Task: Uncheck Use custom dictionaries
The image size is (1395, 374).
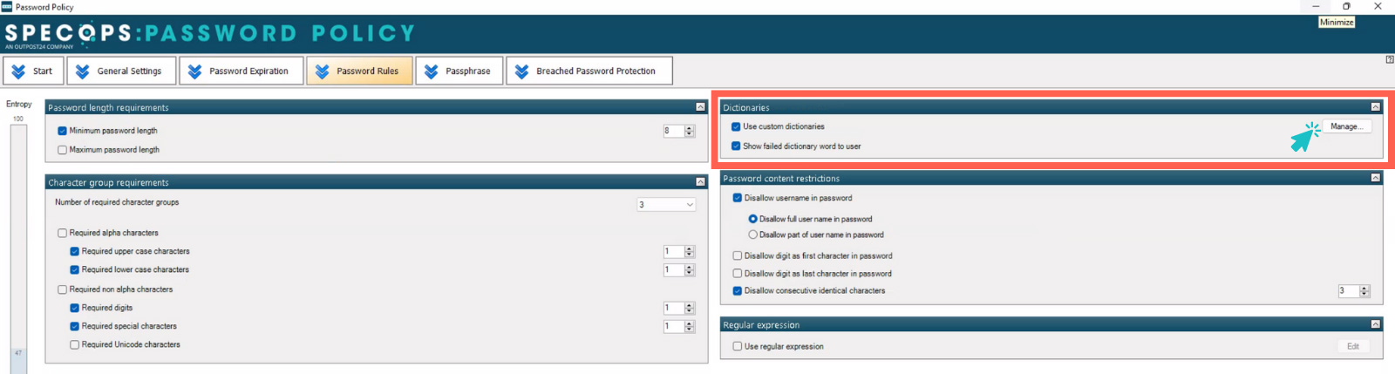Action: [736, 126]
